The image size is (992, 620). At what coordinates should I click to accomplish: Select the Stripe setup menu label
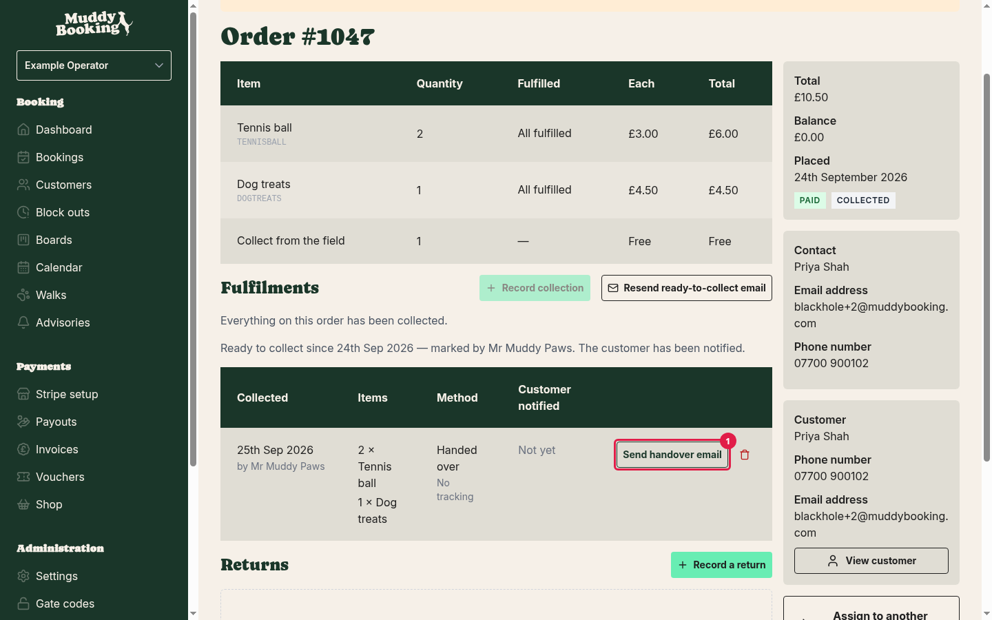tap(67, 394)
